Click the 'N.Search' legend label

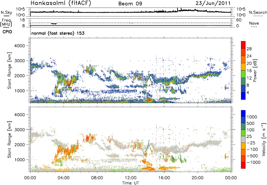(258, 12)
